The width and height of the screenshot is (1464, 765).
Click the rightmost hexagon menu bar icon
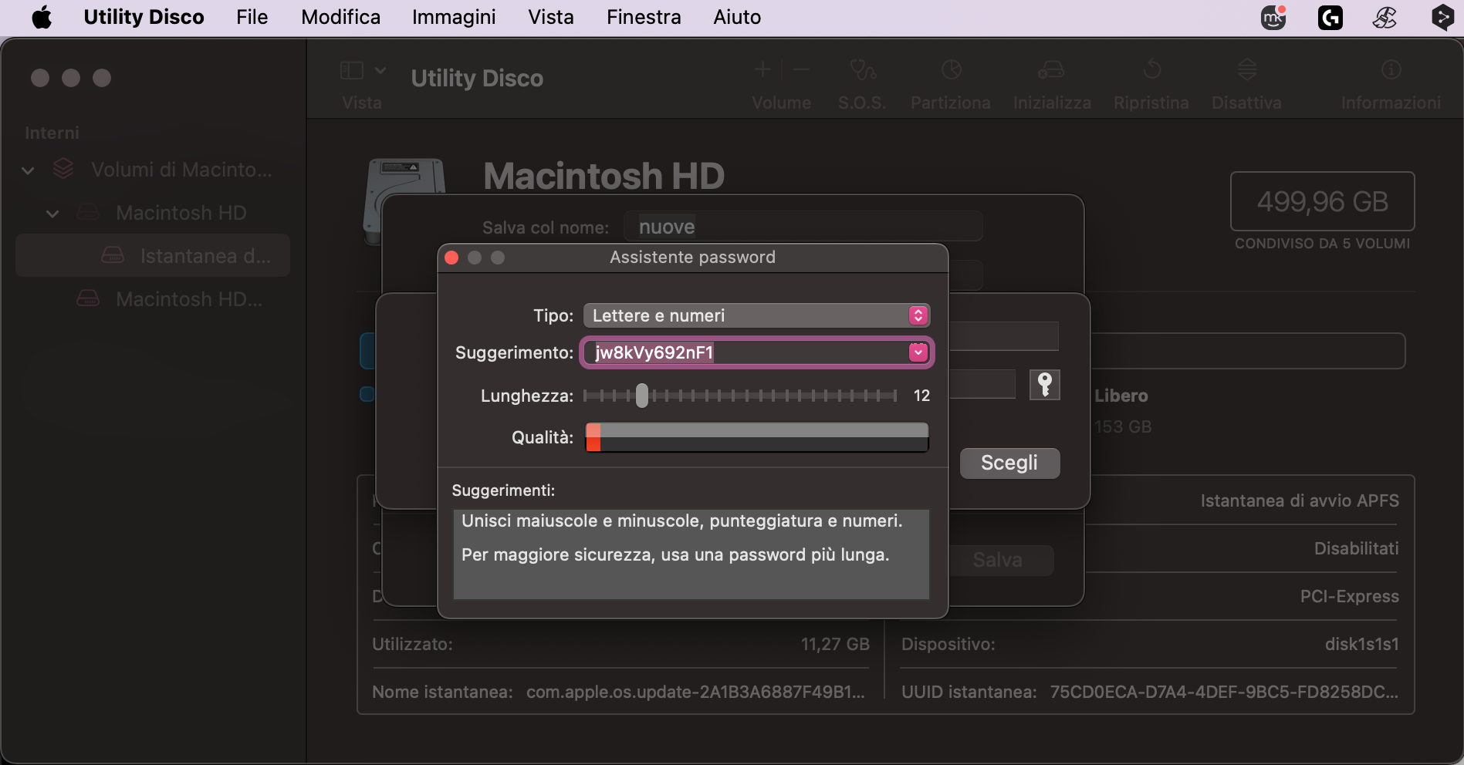[x=1442, y=17]
